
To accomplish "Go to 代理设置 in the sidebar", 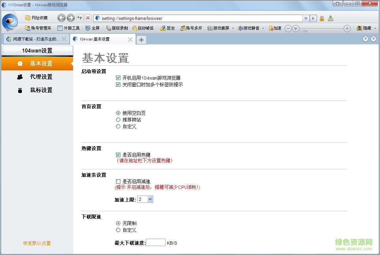I will (41, 77).
